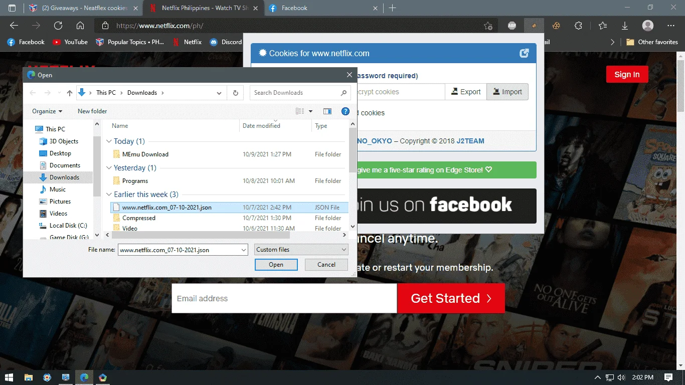Reload the Netflix page

(58, 26)
